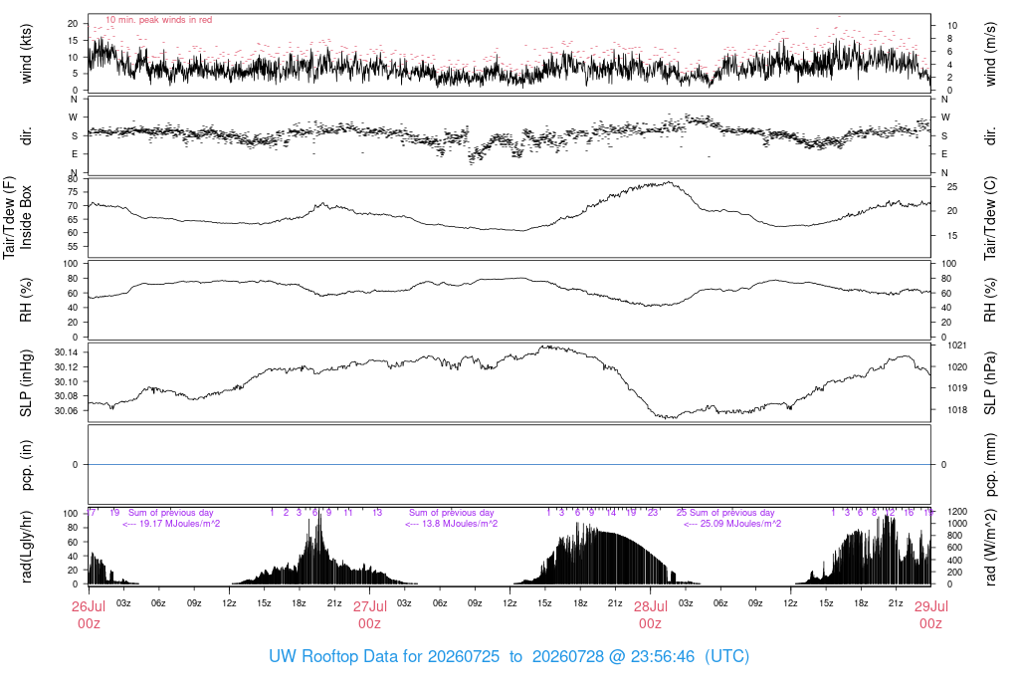
Task: Select the '1000' W/m^2 tick label
Action: [x=957, y=524]
